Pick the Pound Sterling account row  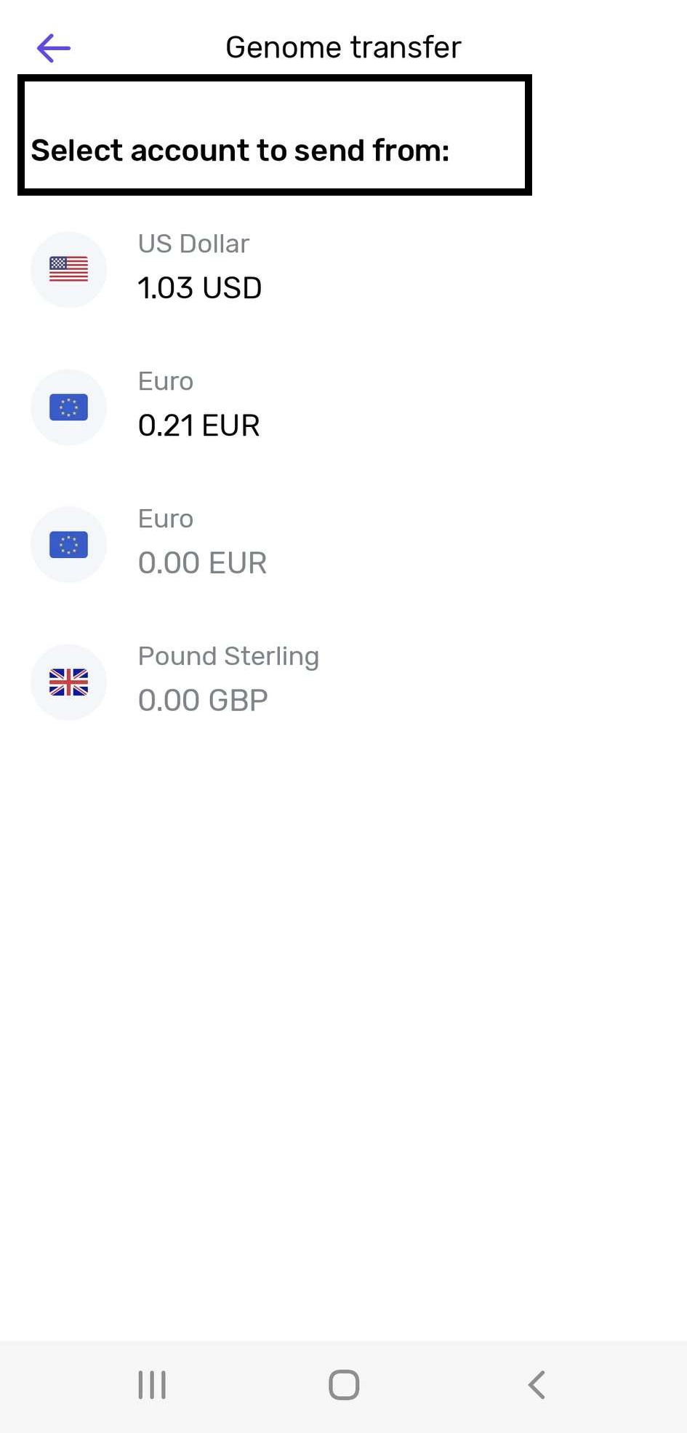tap(343, 682)
